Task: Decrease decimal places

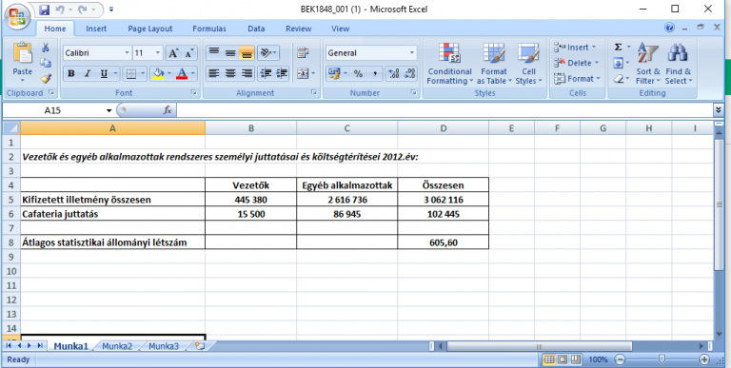Action: 410,73
